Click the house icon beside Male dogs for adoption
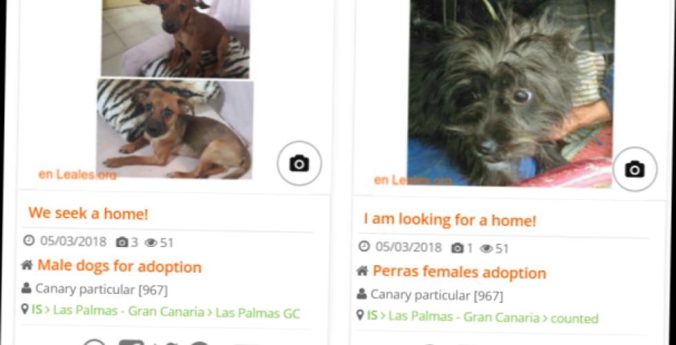The height and width of the screenshot is (345, 676). pyautogui.click(x=27, y=265)
